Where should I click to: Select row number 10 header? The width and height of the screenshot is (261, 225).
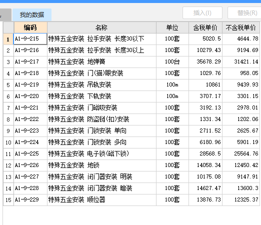pyautogui.click(x=8, y=142)
